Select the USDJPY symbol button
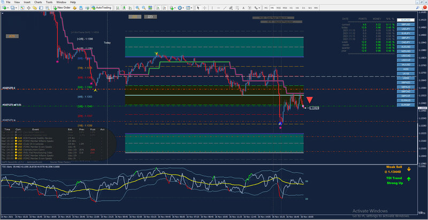This screenshot has height=220, width=428. pos(406,29)
